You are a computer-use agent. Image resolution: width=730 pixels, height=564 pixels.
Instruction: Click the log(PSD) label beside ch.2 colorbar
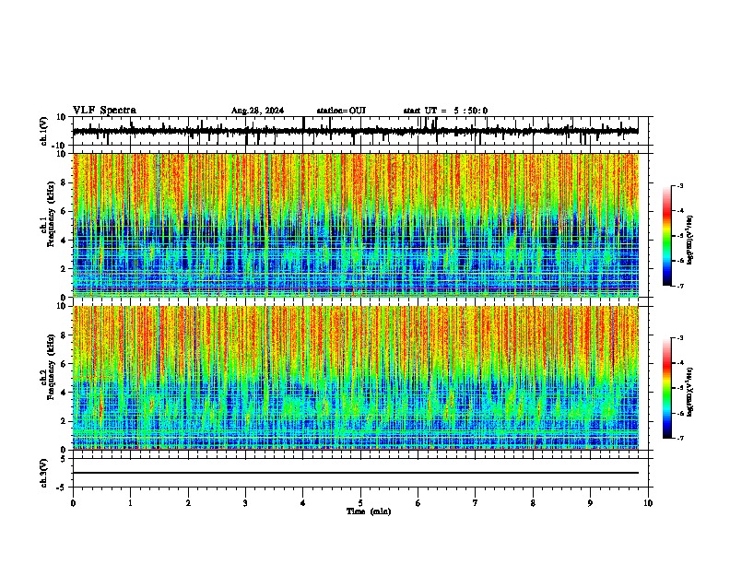point(690,392)
